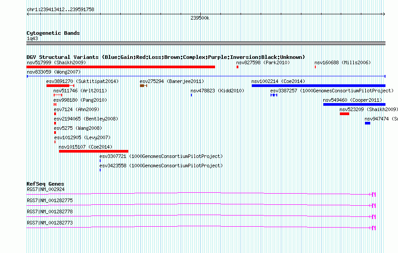Open nsv1015107 (Coe2014) variant label
Viewport: 398px width, 253px height.
click(85, 147)
